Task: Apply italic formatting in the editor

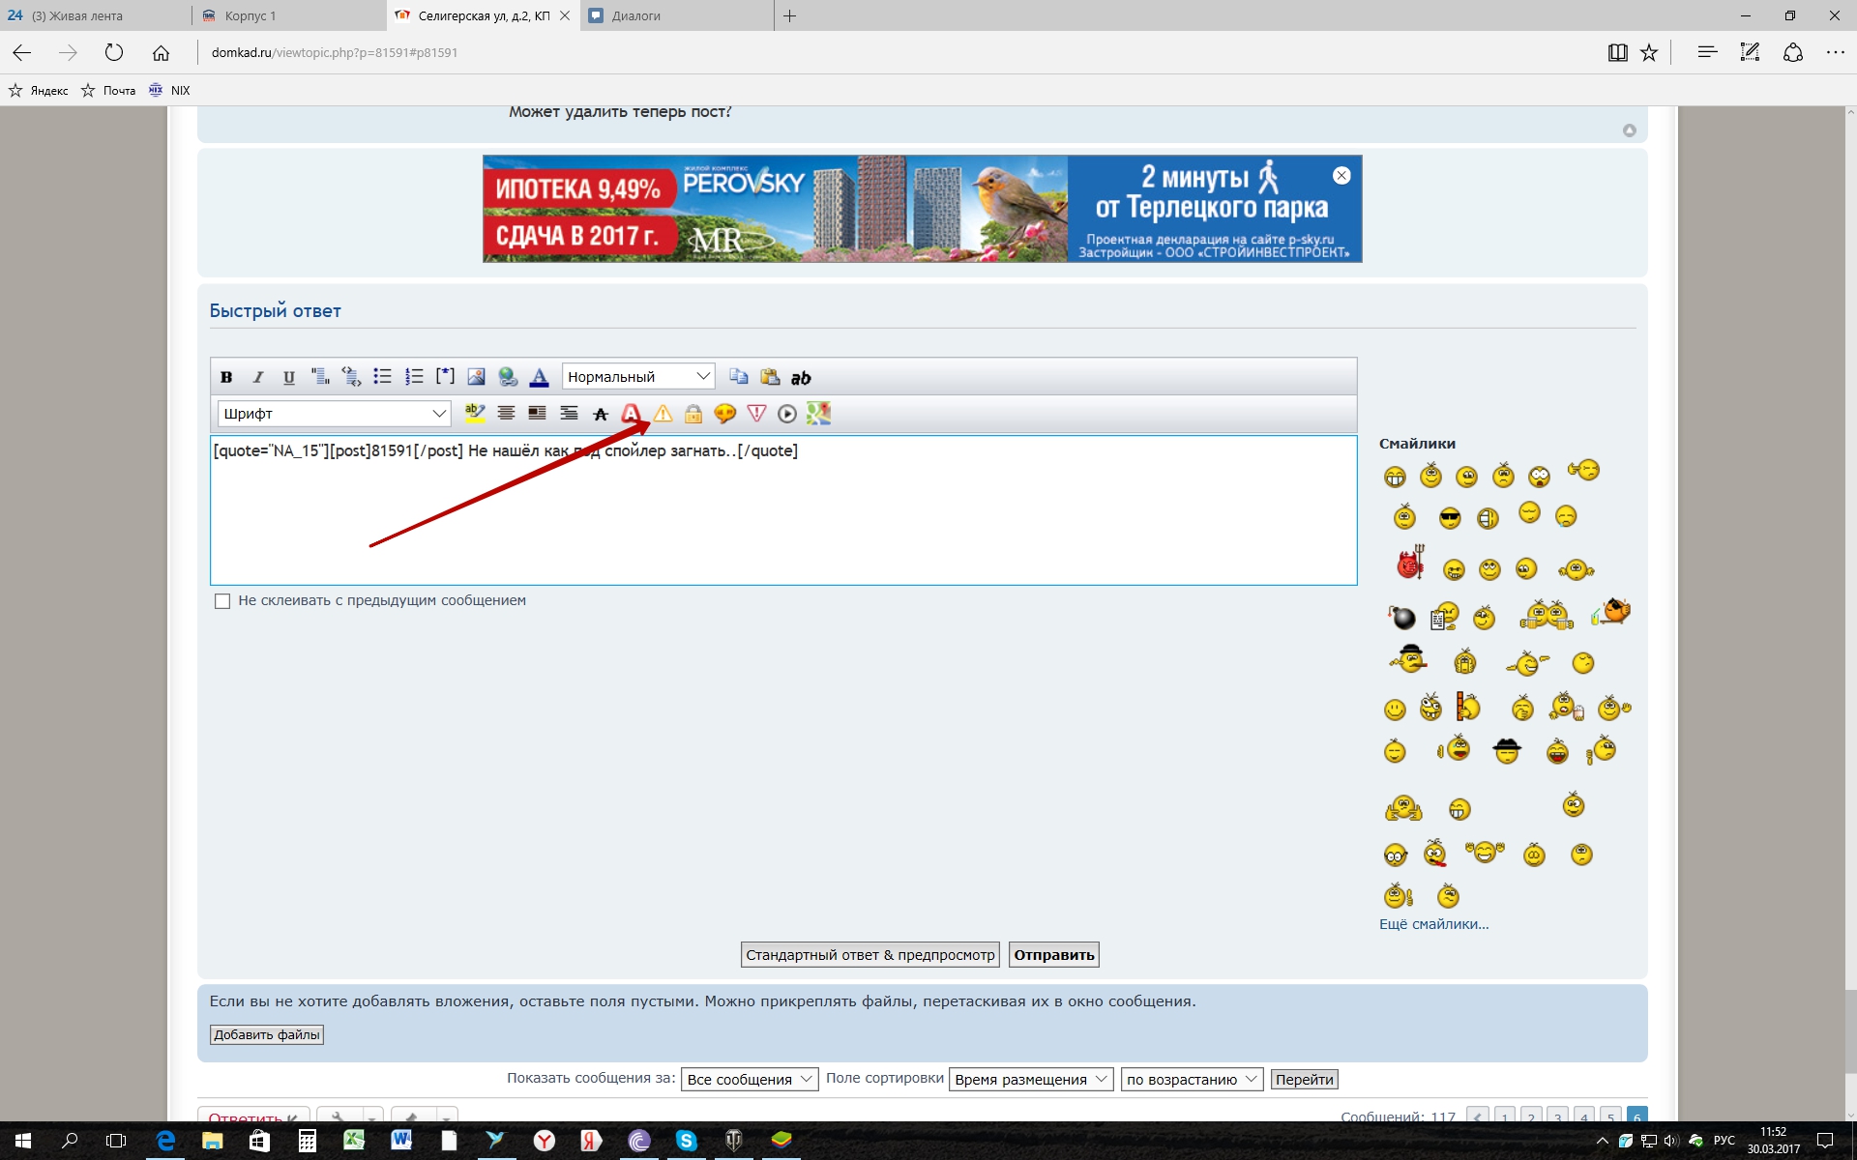Action: pyautogui.click(x=257, y=377)
